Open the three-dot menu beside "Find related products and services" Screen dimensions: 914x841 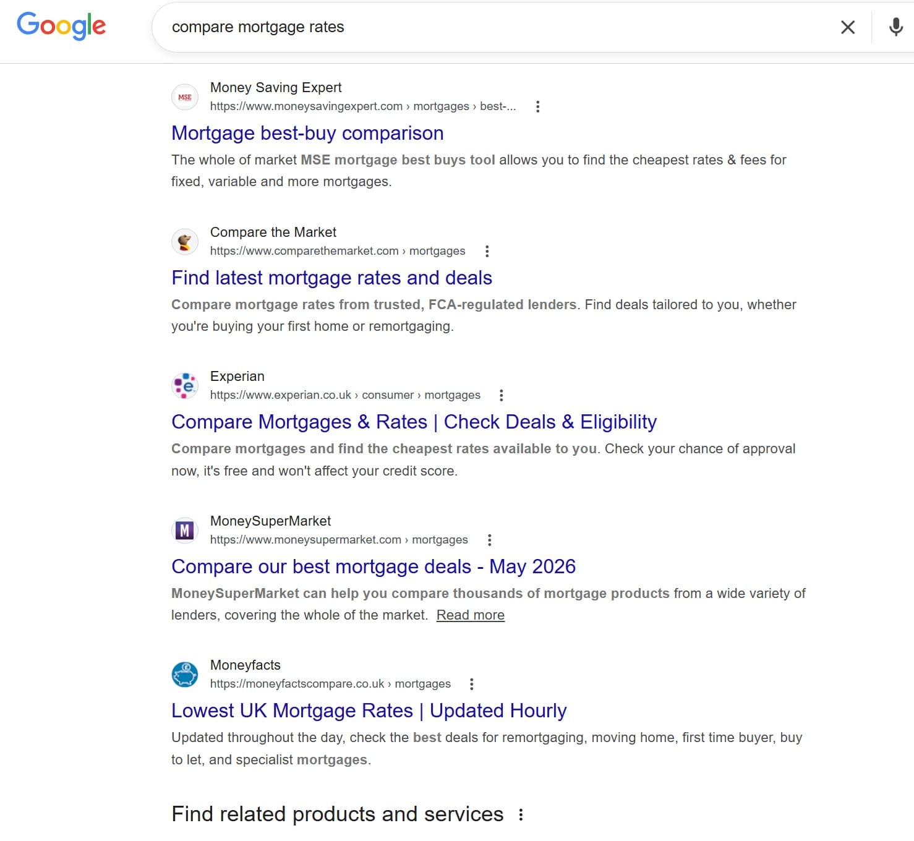[x=521, y=814]
